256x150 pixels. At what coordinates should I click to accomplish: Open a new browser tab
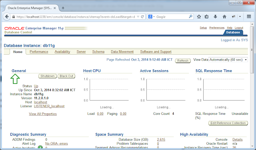[63, 8]
